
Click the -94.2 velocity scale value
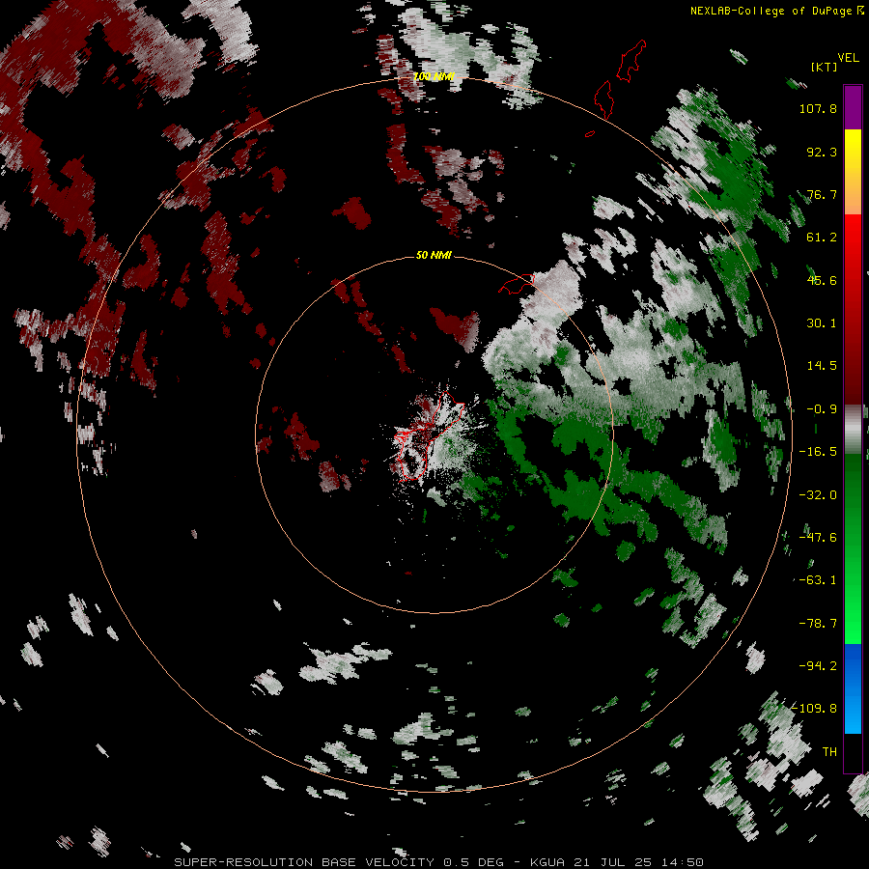tap(818, 665)
